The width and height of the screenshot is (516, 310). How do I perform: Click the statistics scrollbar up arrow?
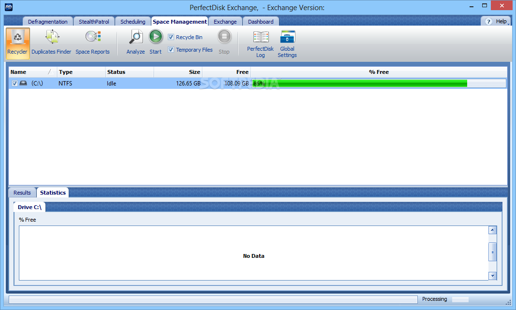pos(492,230)
